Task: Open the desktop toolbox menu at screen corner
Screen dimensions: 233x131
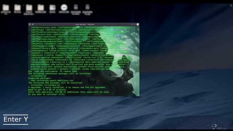Action: pyautogui.click(x=231, y=5)
